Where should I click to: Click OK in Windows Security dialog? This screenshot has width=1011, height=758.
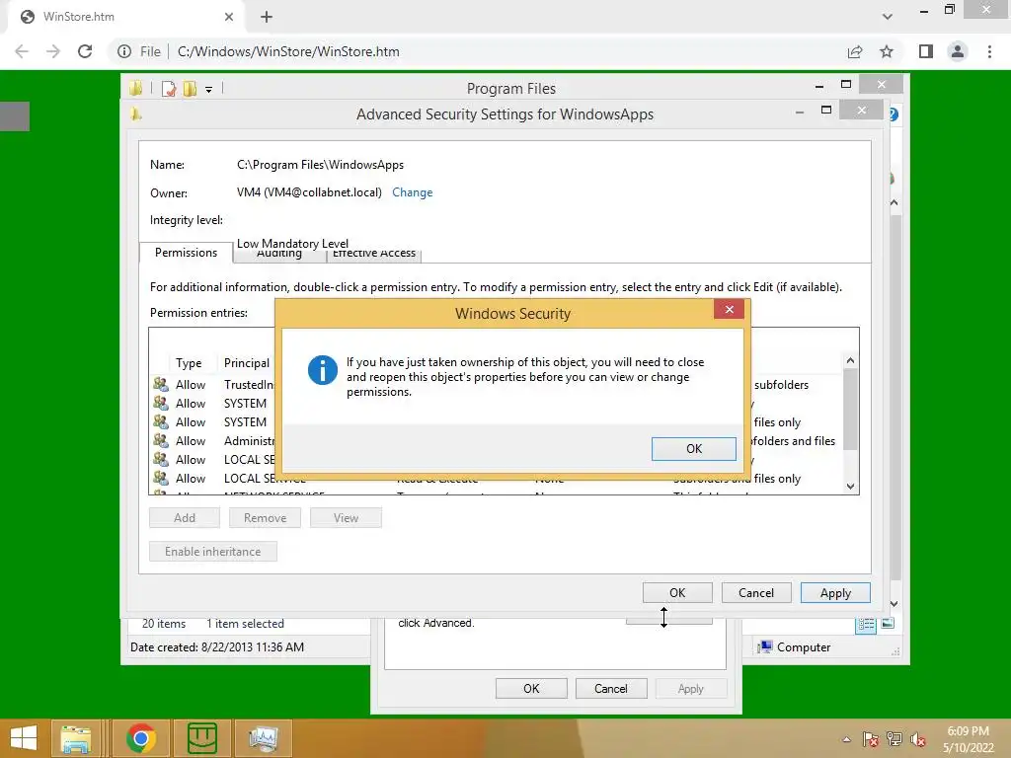(694, 449)
